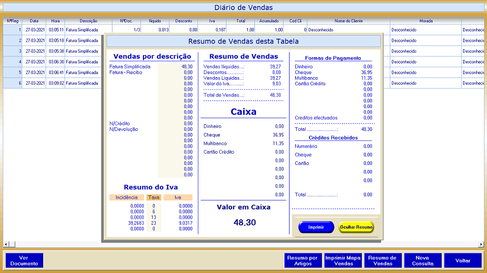Screen dimensions: 487x273
Task: Click the Hora column header
Action: (x=55, y=21)
